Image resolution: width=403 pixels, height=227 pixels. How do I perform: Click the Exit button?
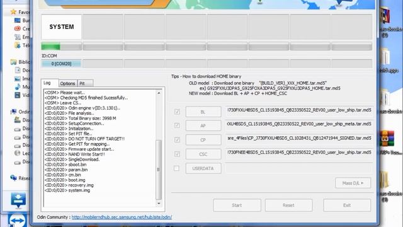pos(347,205)
